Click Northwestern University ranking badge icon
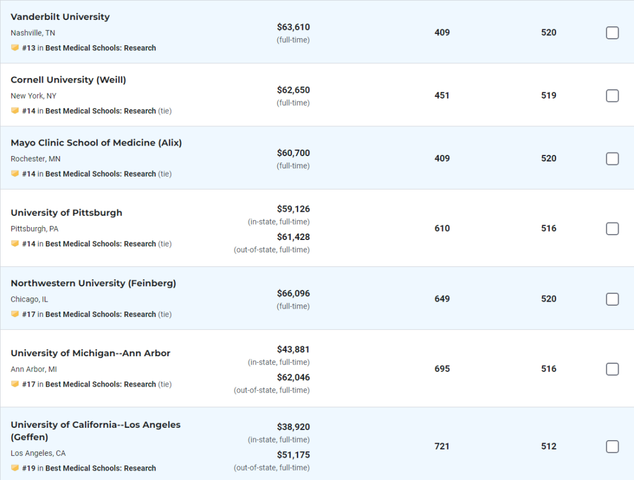This screenshot has width=634, height=480. point(15,314)
